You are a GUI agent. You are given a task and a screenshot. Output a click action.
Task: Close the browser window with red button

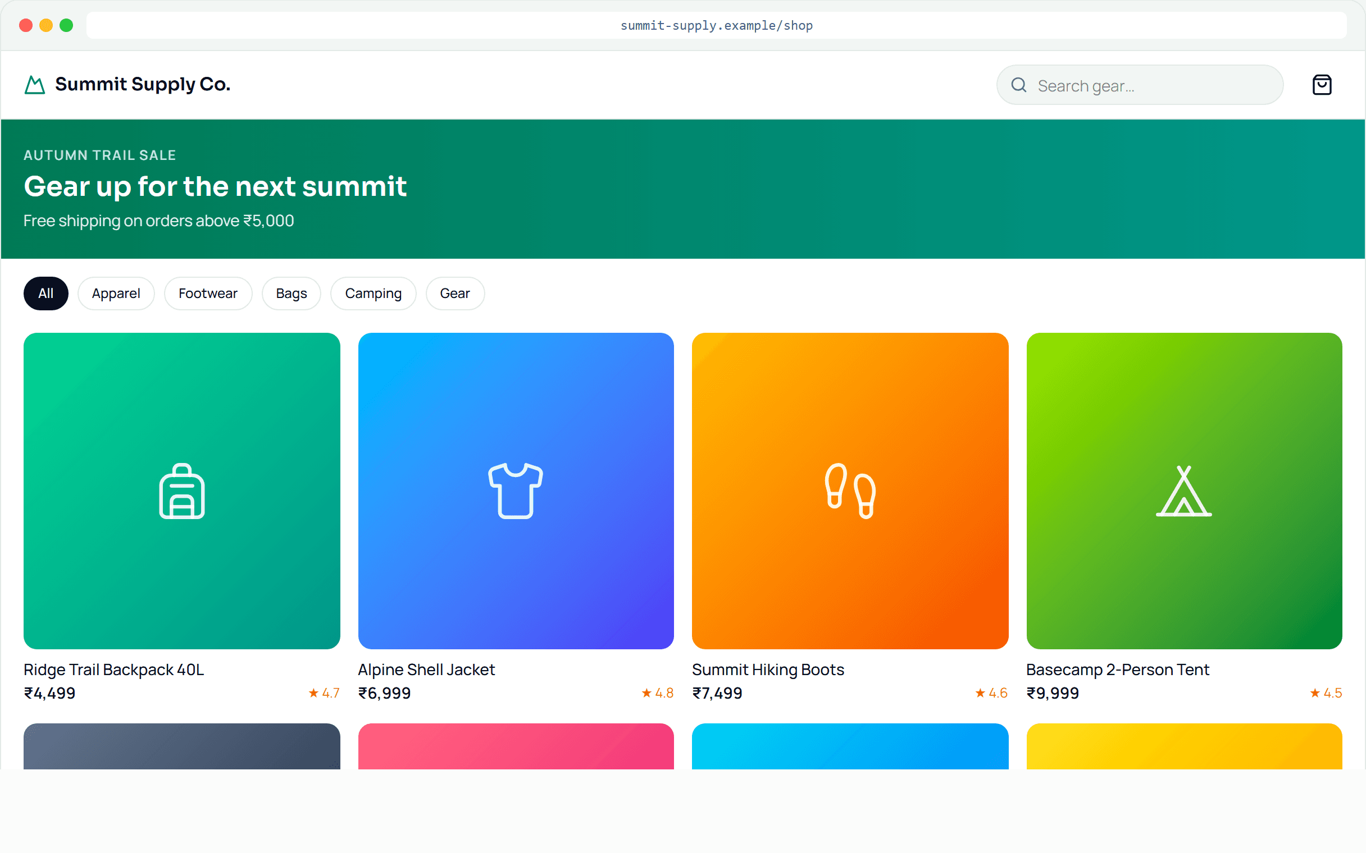25,25
